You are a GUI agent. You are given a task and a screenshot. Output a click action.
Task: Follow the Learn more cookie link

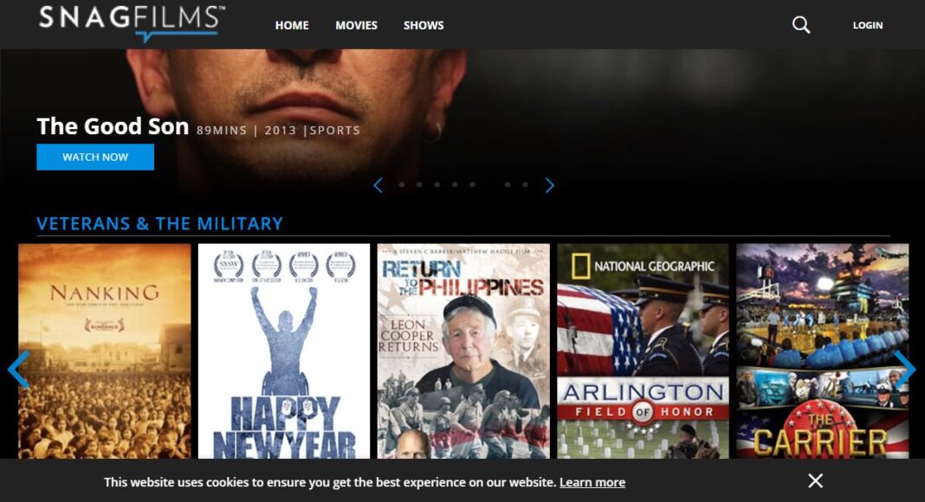592,482
